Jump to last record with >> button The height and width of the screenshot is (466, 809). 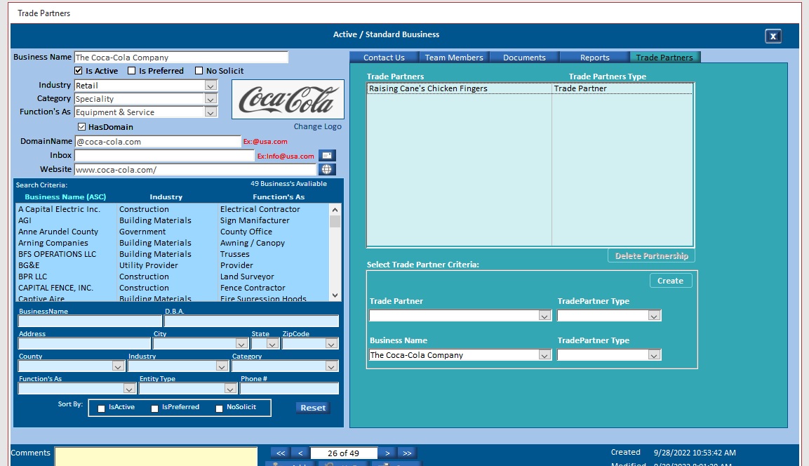click(x=407, y=453)
